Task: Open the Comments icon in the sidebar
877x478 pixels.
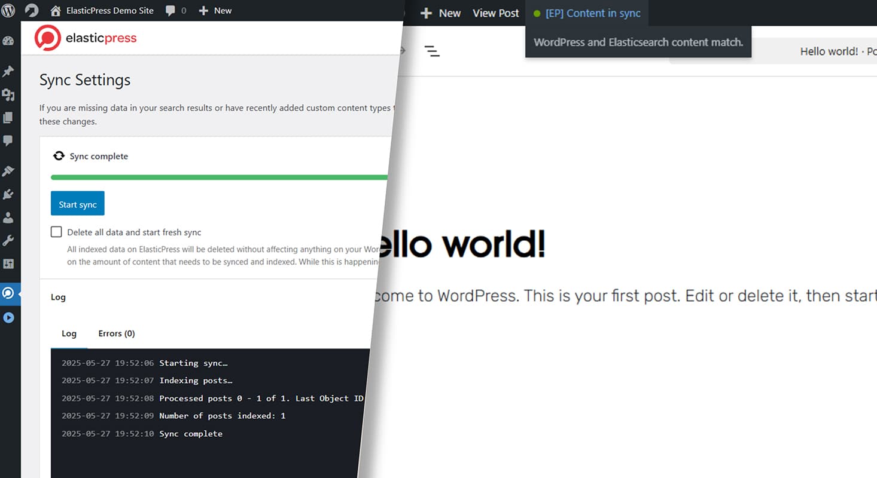Action: [x=8, y=141]
